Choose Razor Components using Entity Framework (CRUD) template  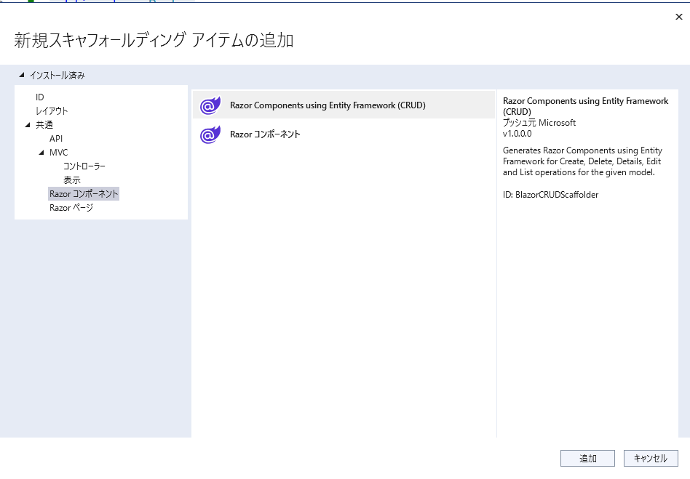(344, 105)
